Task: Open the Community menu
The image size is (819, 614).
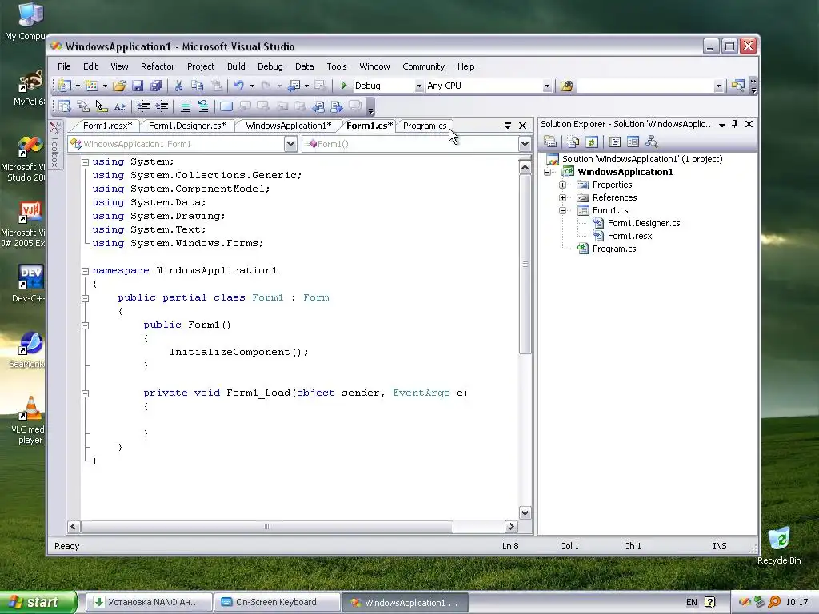Action: coord(424,66)
